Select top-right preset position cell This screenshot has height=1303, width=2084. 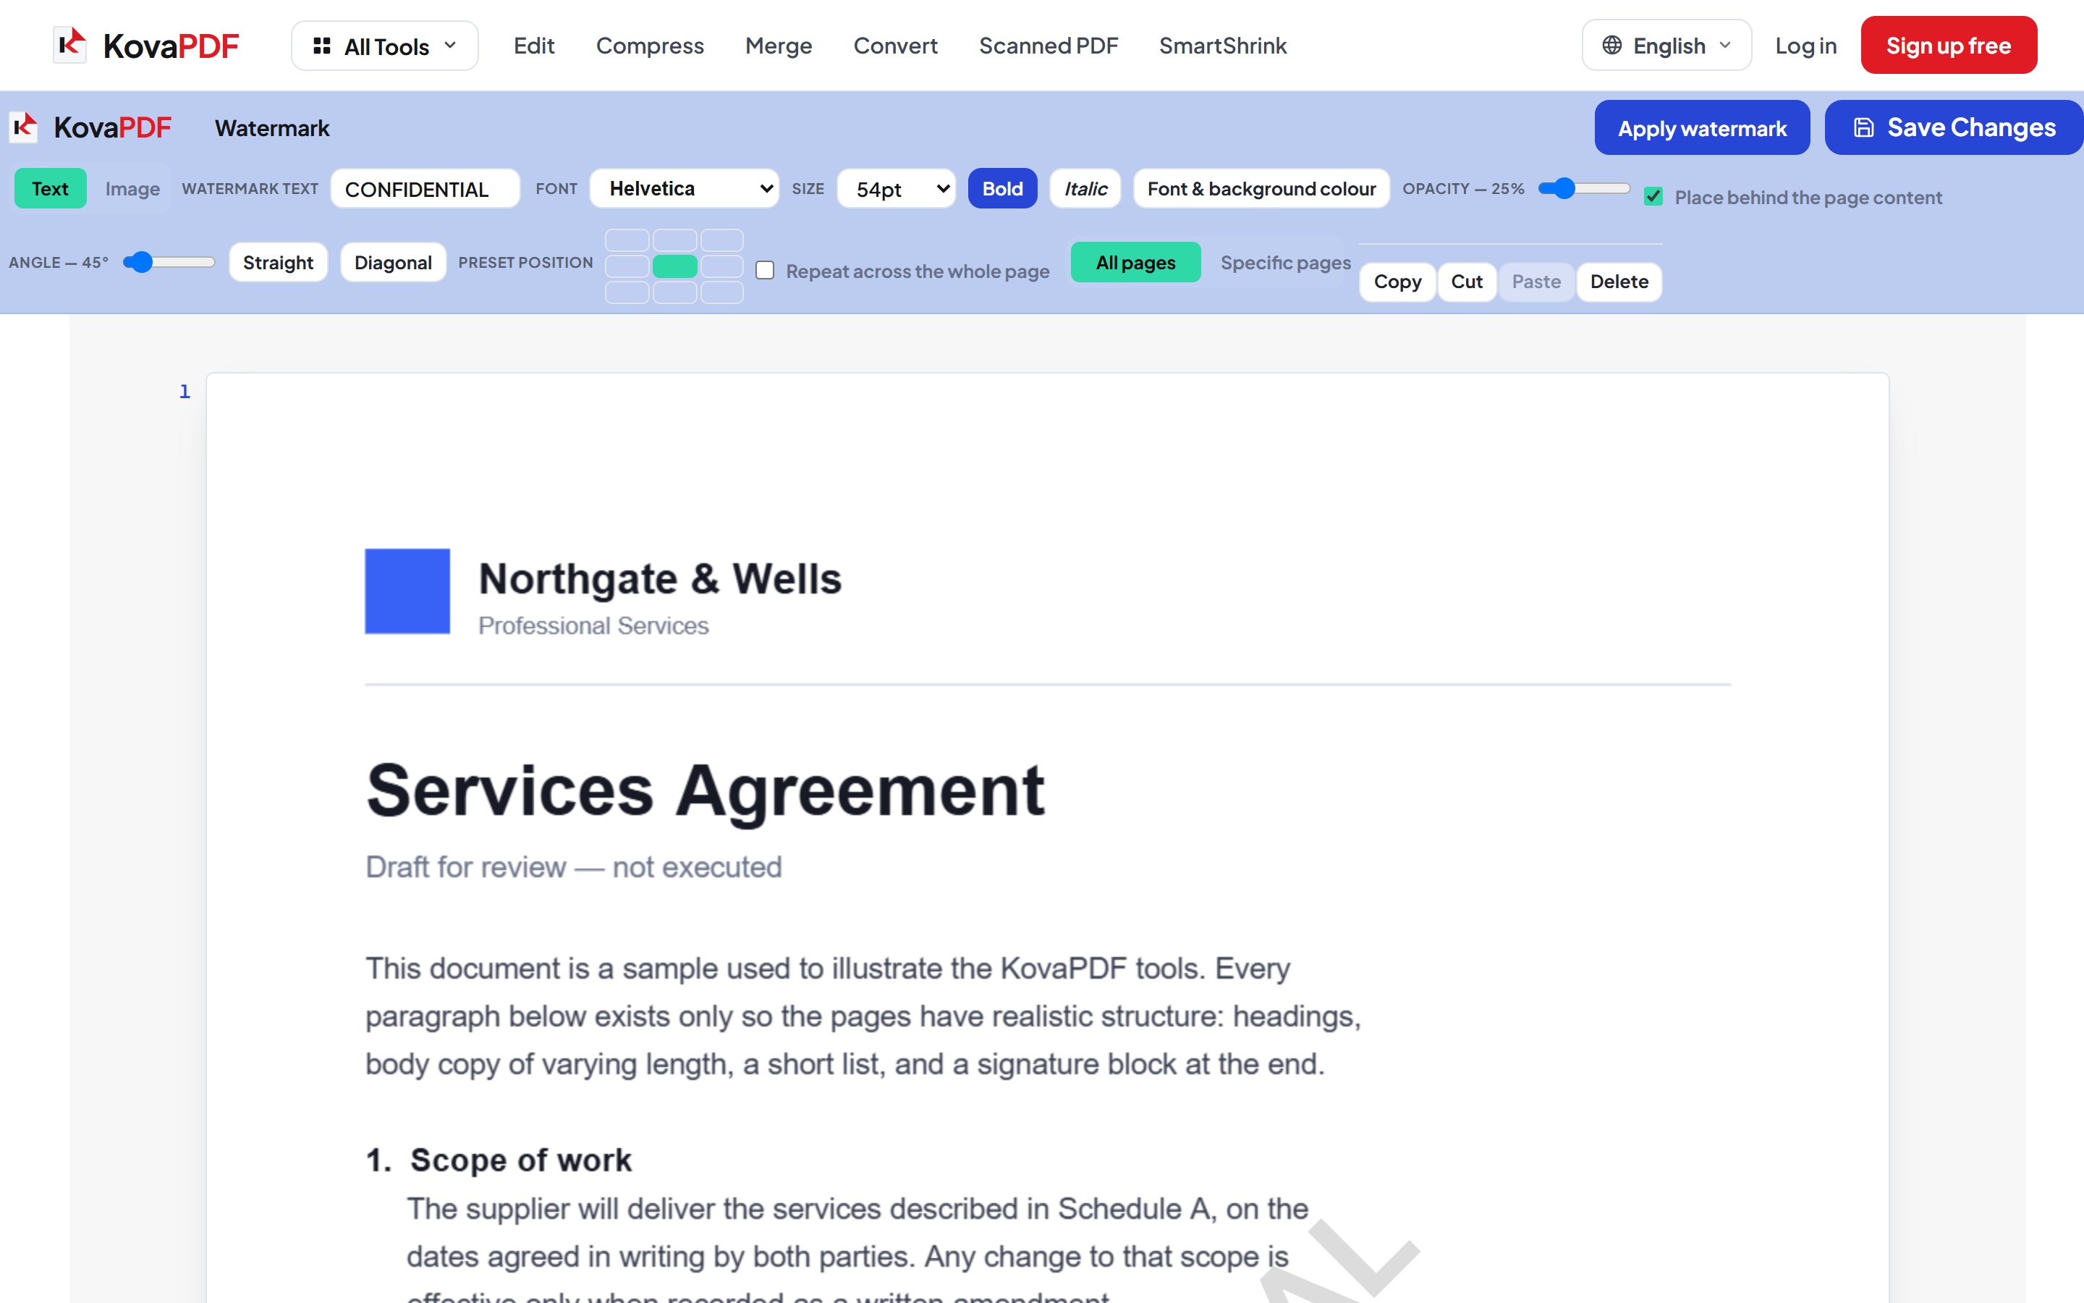pyautogui.click(x=721, y=240)
